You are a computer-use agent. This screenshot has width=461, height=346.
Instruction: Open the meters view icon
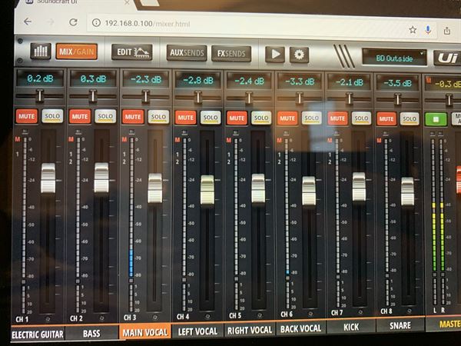41,51
